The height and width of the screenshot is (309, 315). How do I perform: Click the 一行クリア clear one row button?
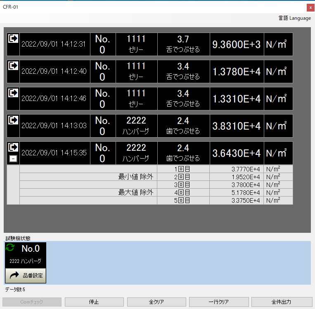pos(219,302)
